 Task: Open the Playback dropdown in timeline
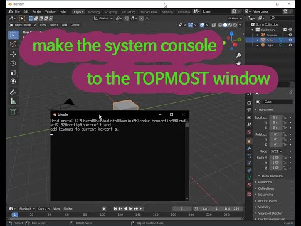click(27, 208)
